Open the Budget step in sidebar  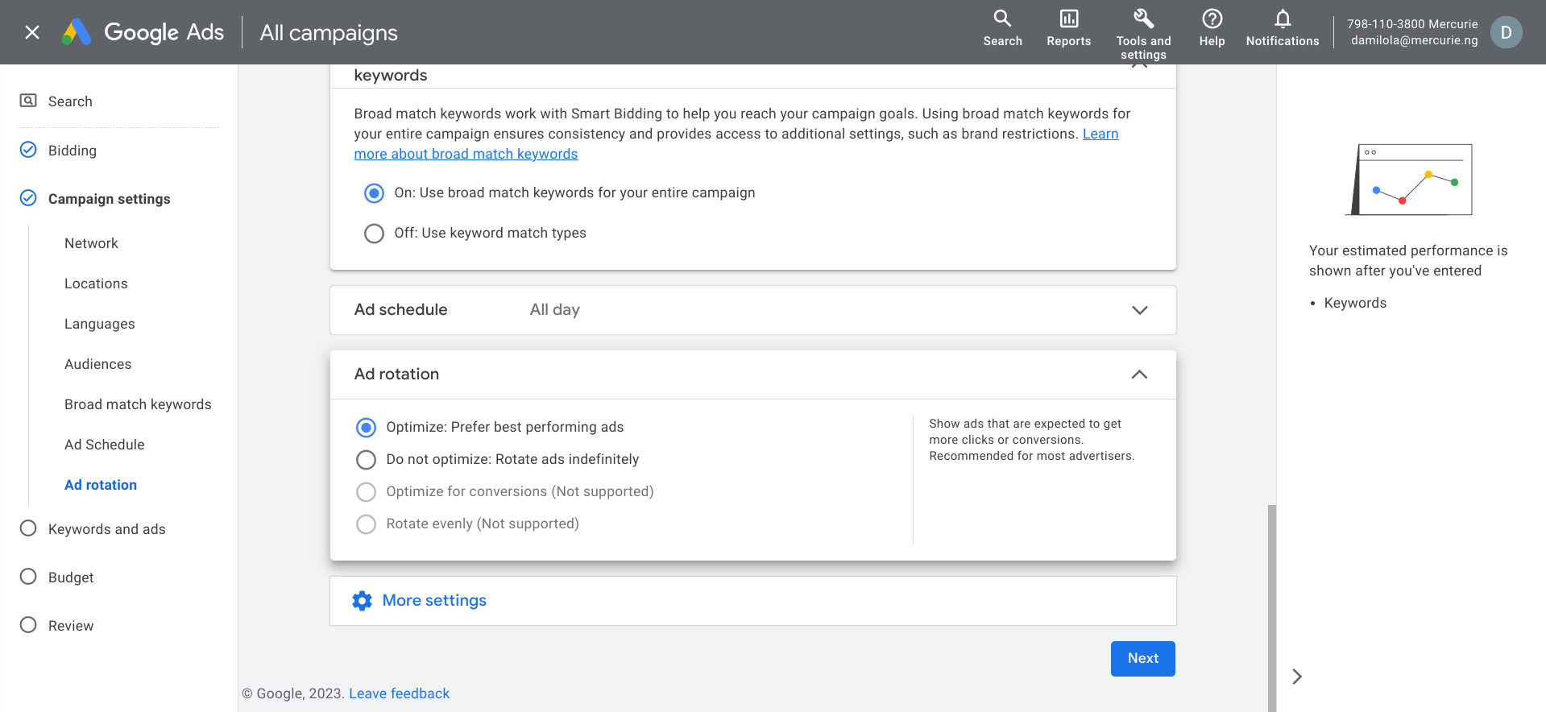point(71,577)
